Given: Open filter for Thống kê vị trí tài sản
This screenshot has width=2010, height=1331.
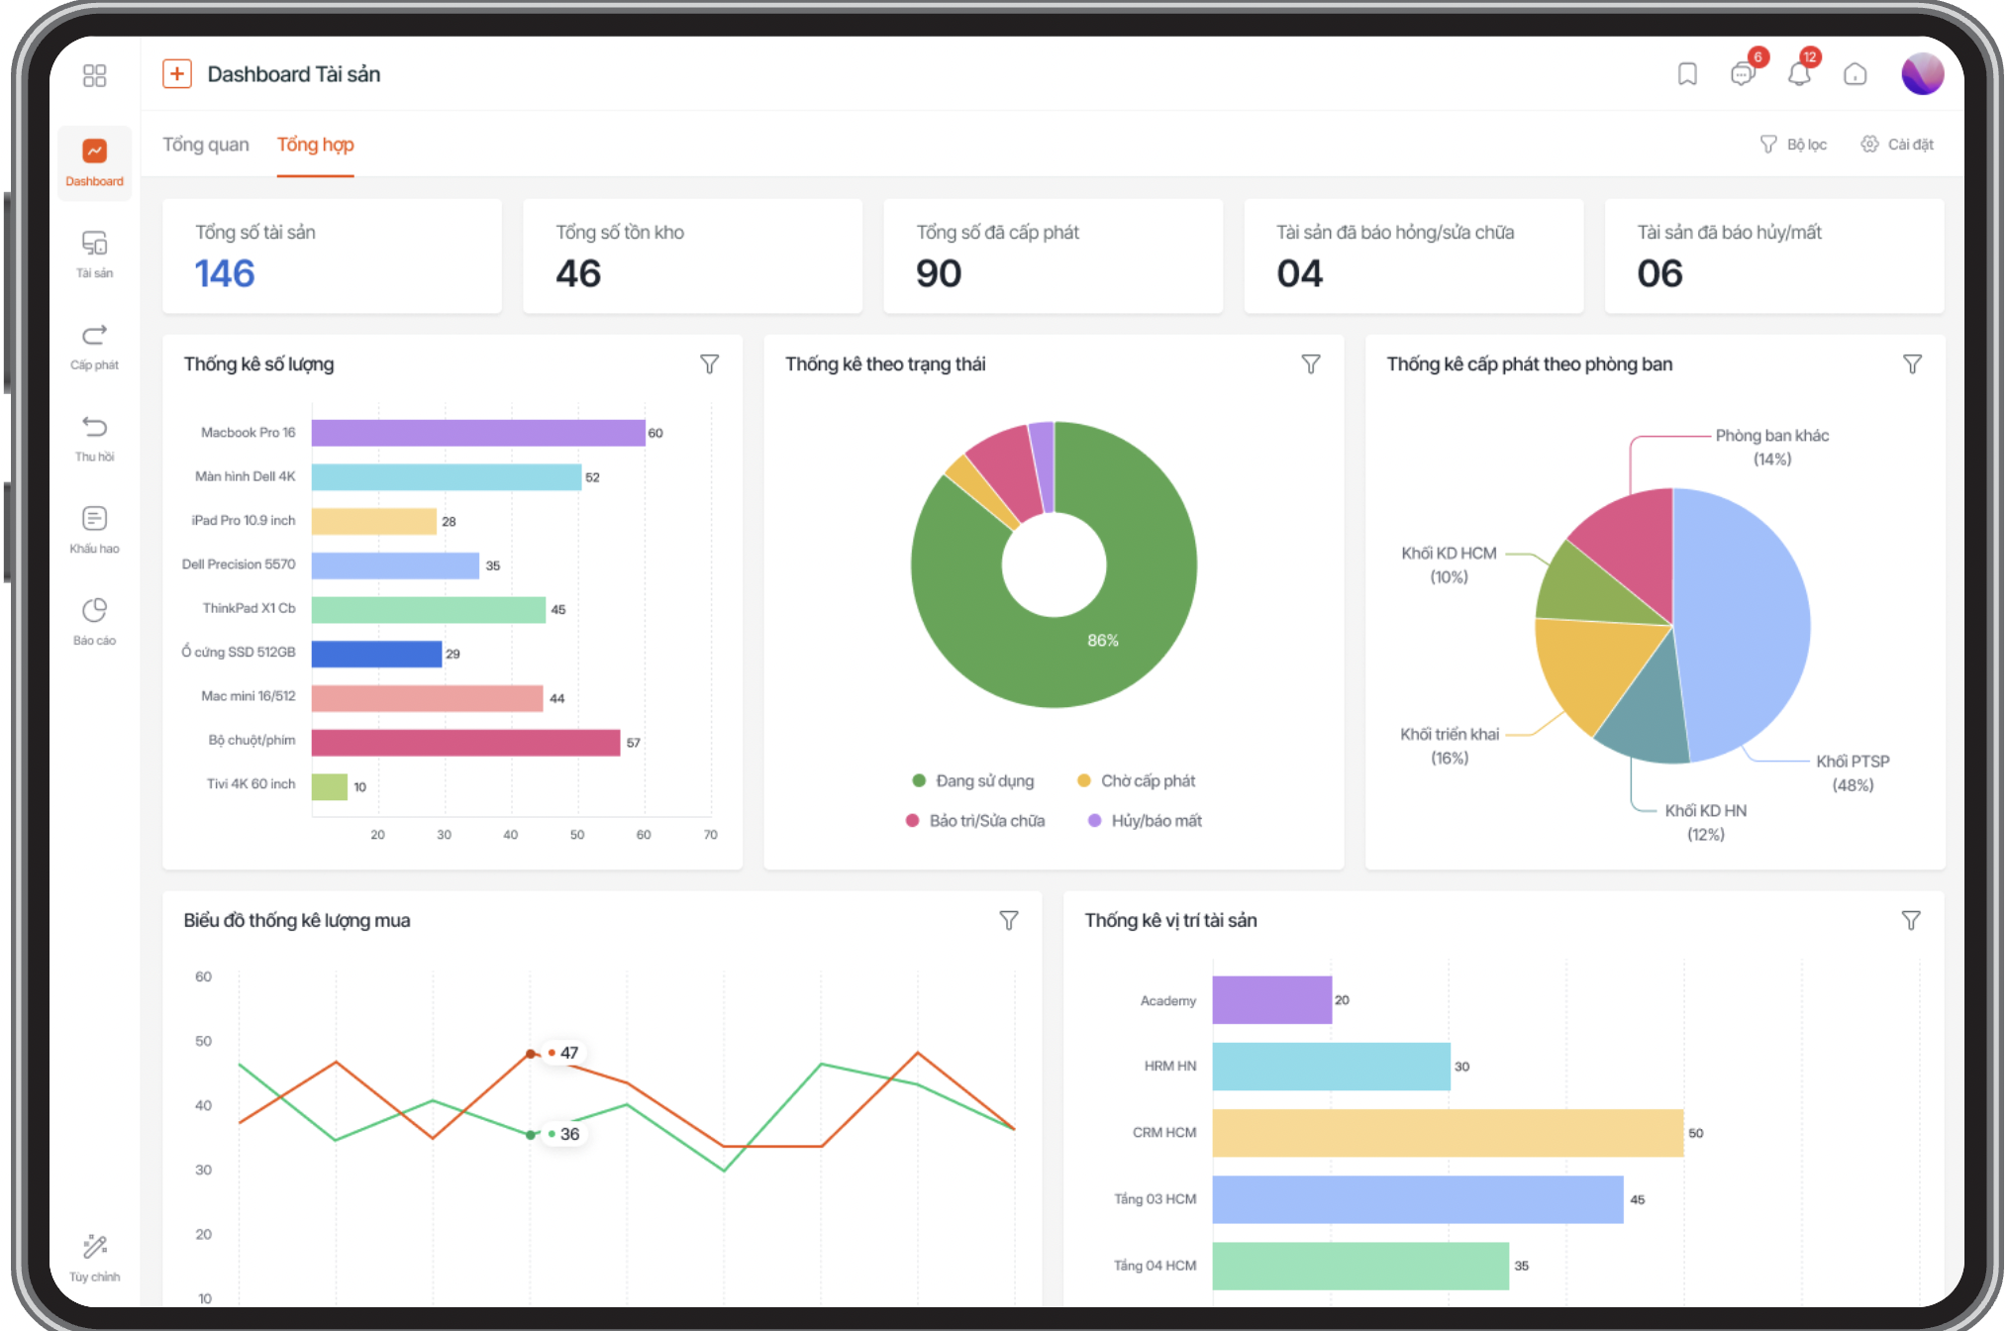Looking at the screenshot, I should click(1911, 921).
